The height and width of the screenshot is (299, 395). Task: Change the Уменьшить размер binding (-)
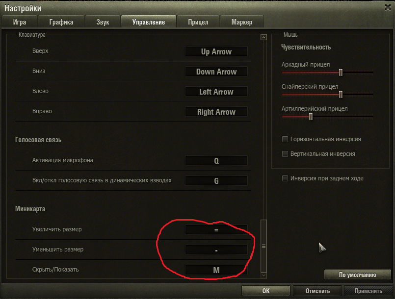coord(216,250)
